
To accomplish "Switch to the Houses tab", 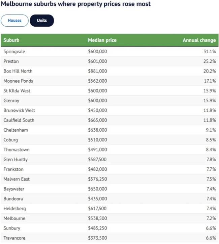I will pos(14,21).
